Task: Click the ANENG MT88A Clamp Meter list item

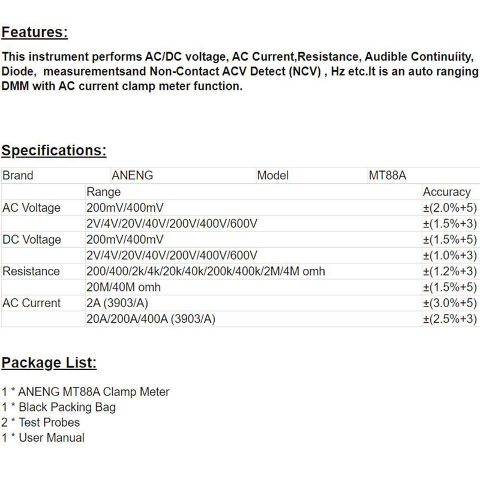Action: [x=86, y=392]
